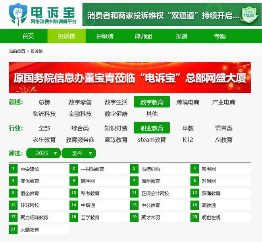Select 早教 industry filter
This screenshot has height=242, width=262.
click(188, 128)
